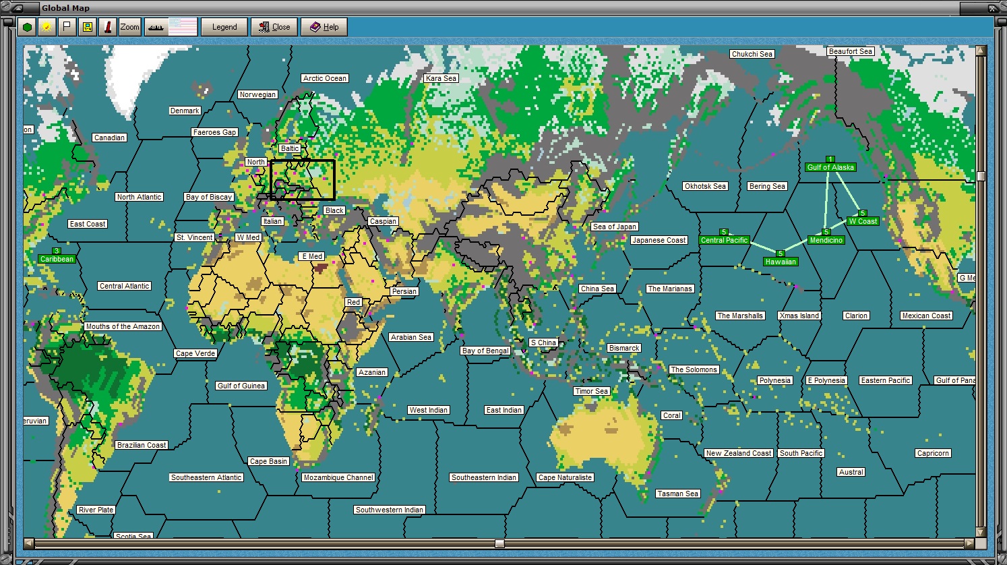Click the Timor Sea label
The width and height of the screenshot is (1007, 565).
[592, 391]
